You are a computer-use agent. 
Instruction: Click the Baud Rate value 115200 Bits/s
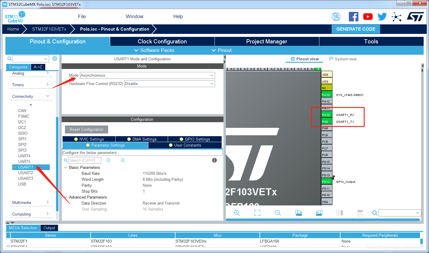(x=155, y=173)
